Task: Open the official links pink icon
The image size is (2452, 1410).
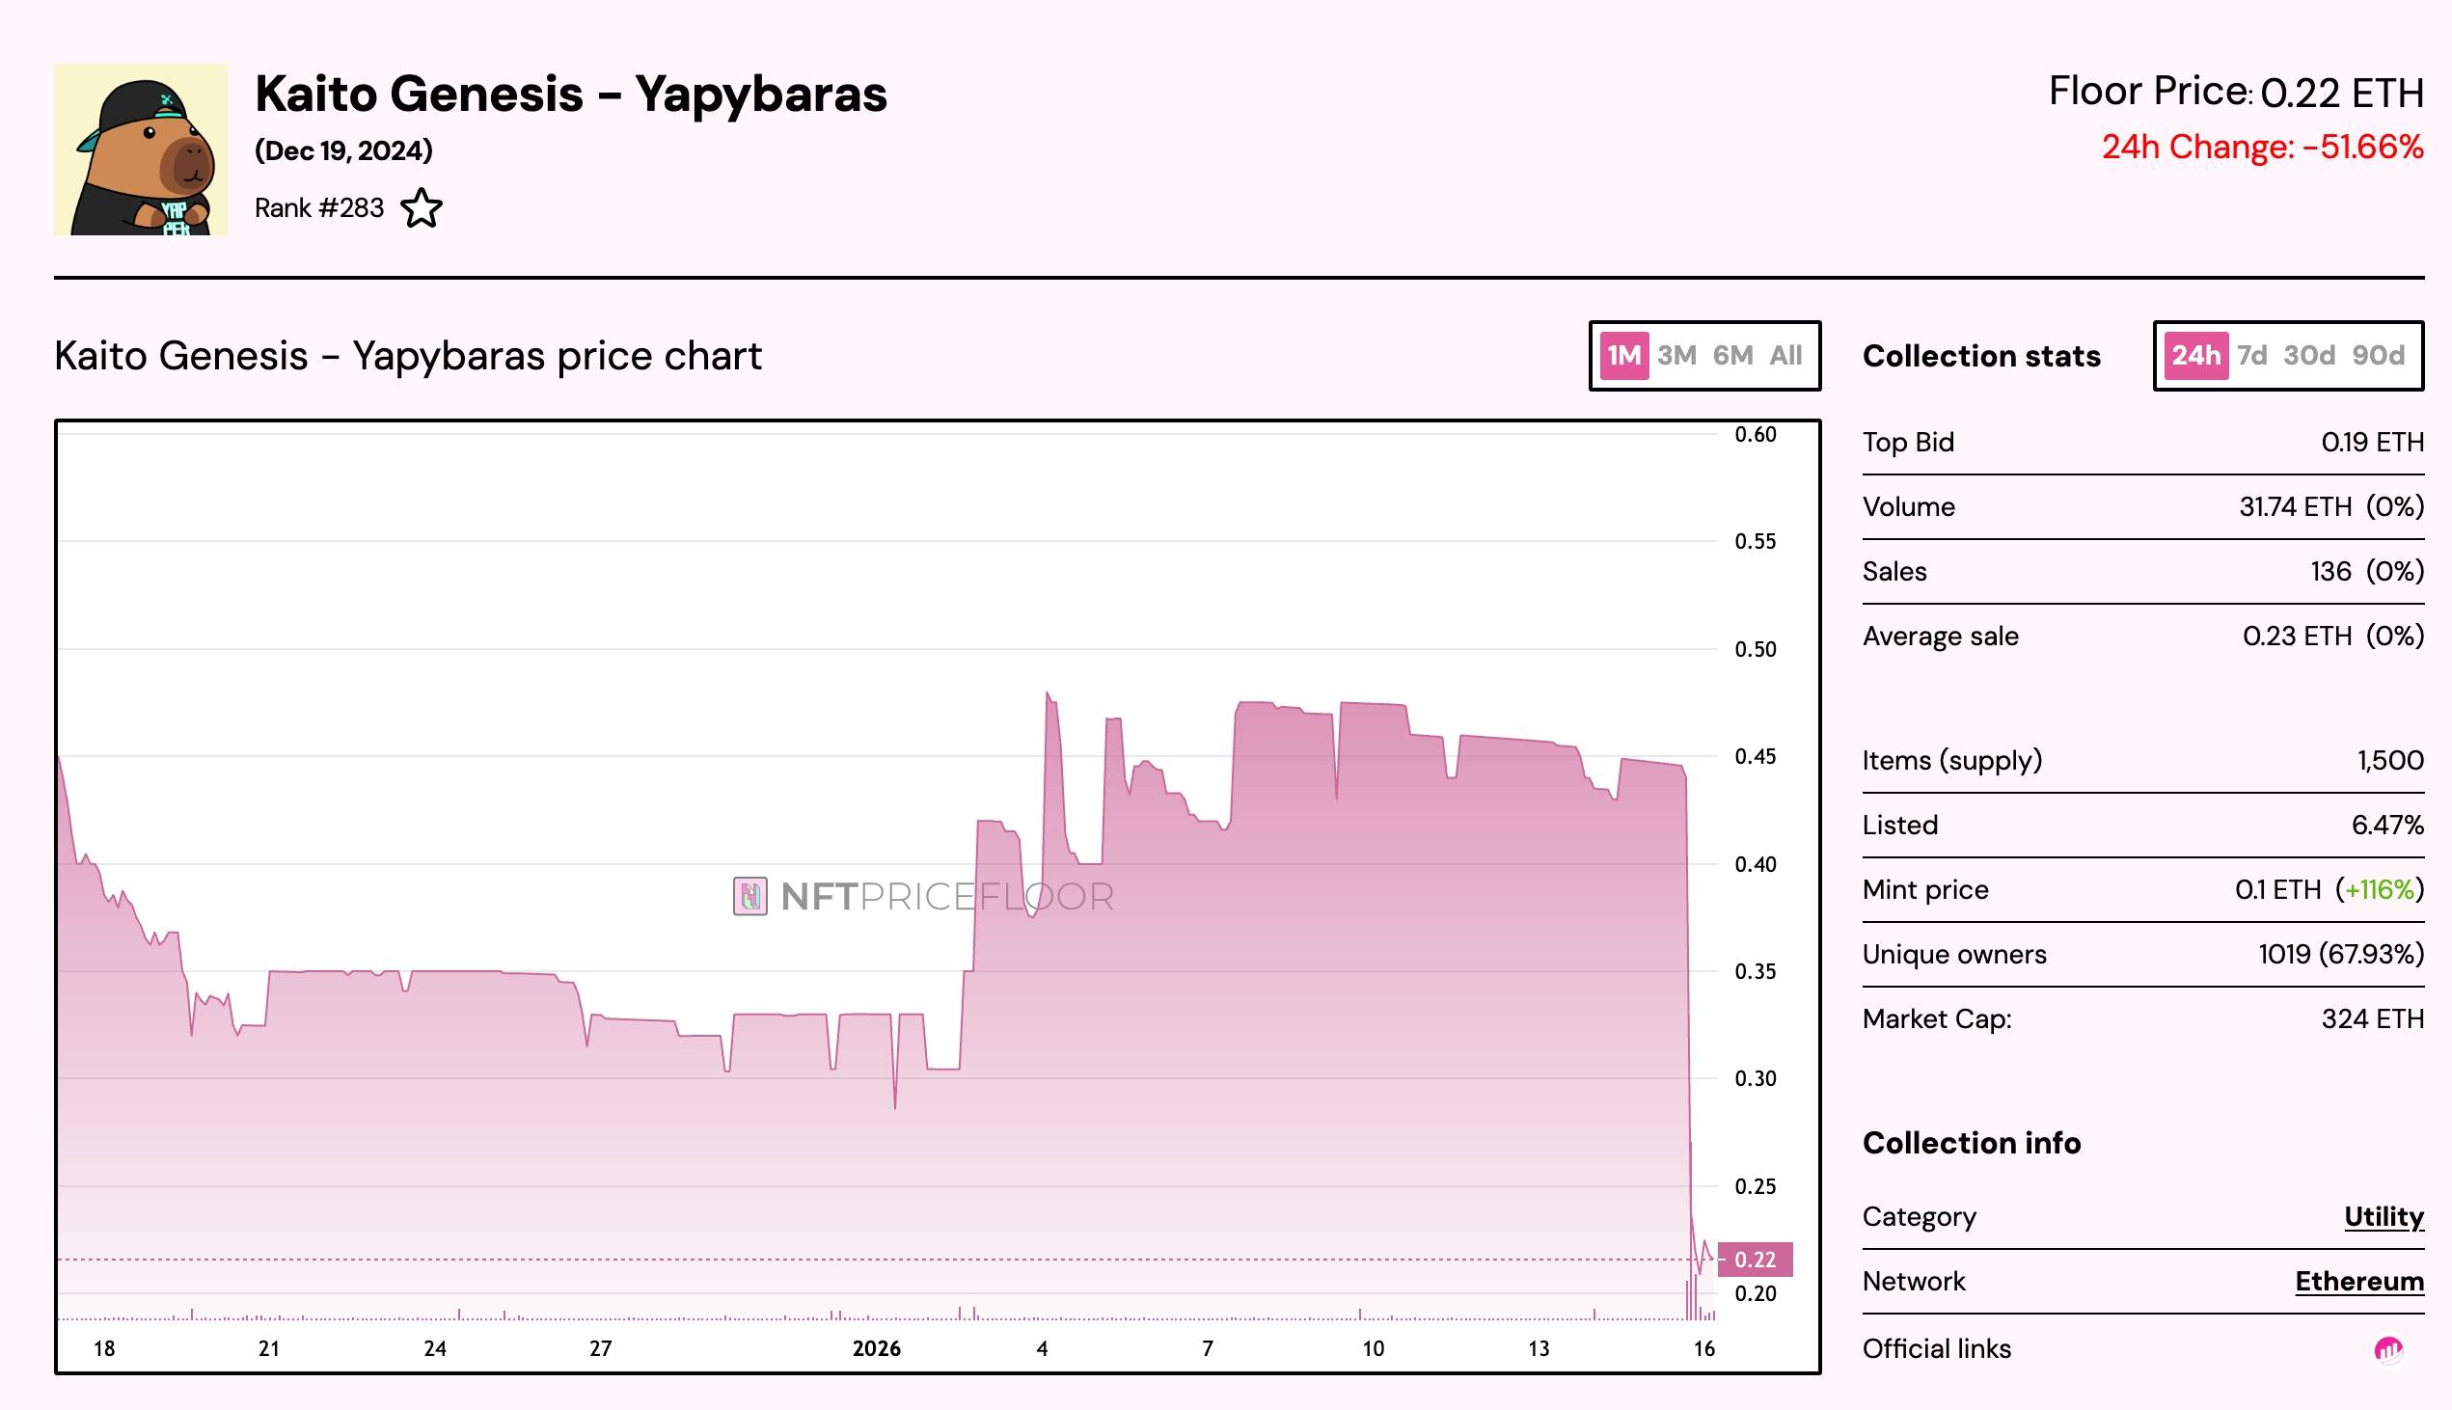Action: tap(2388, 1349)
